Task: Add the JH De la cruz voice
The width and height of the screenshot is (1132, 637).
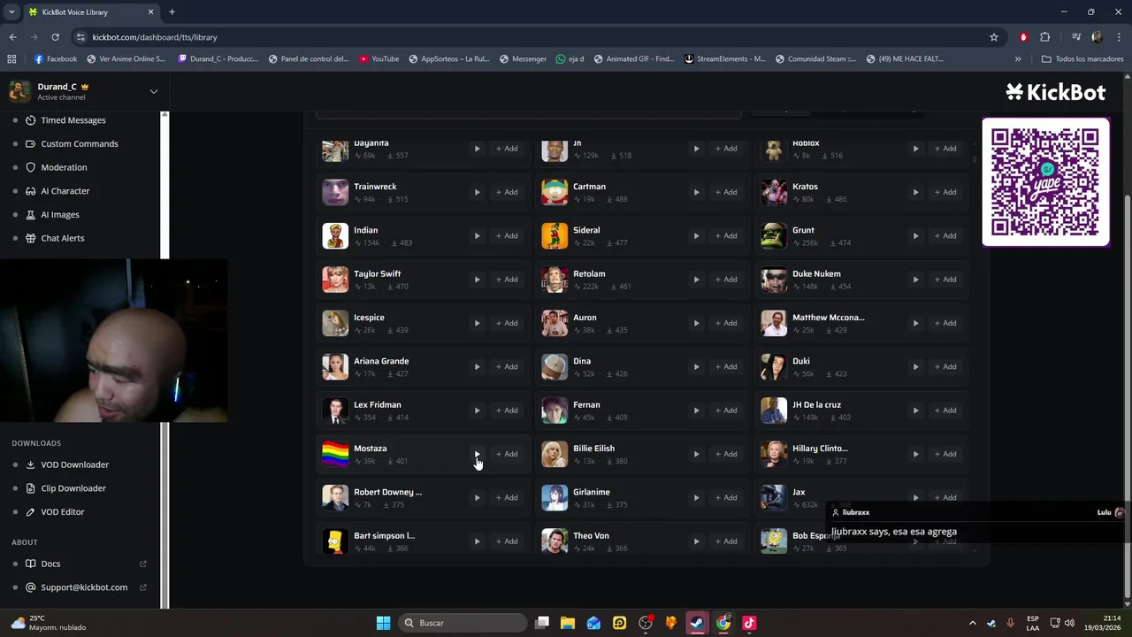Action: click(x=945, y=411)
